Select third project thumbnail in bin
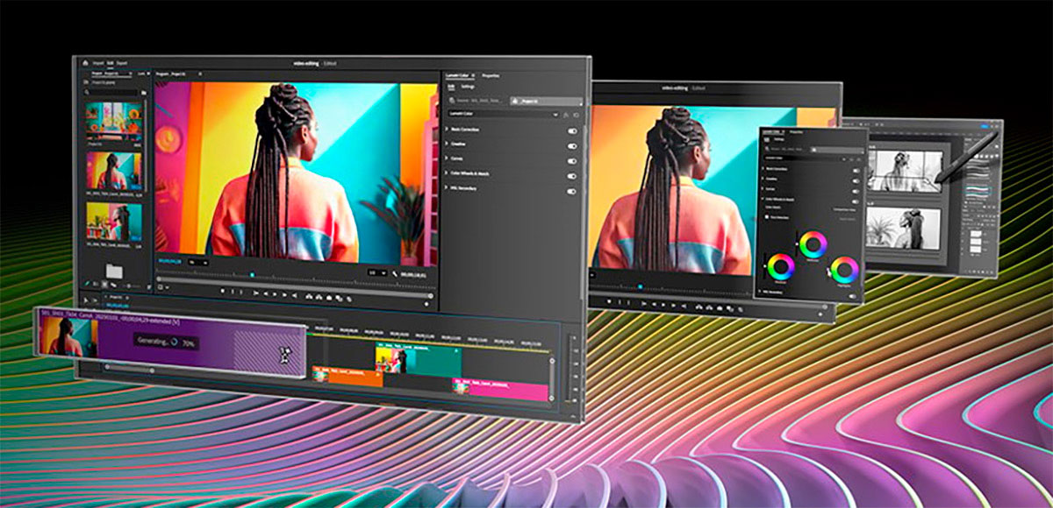The height and width of the screenshot is (508, 1053). tap(114, 222)
